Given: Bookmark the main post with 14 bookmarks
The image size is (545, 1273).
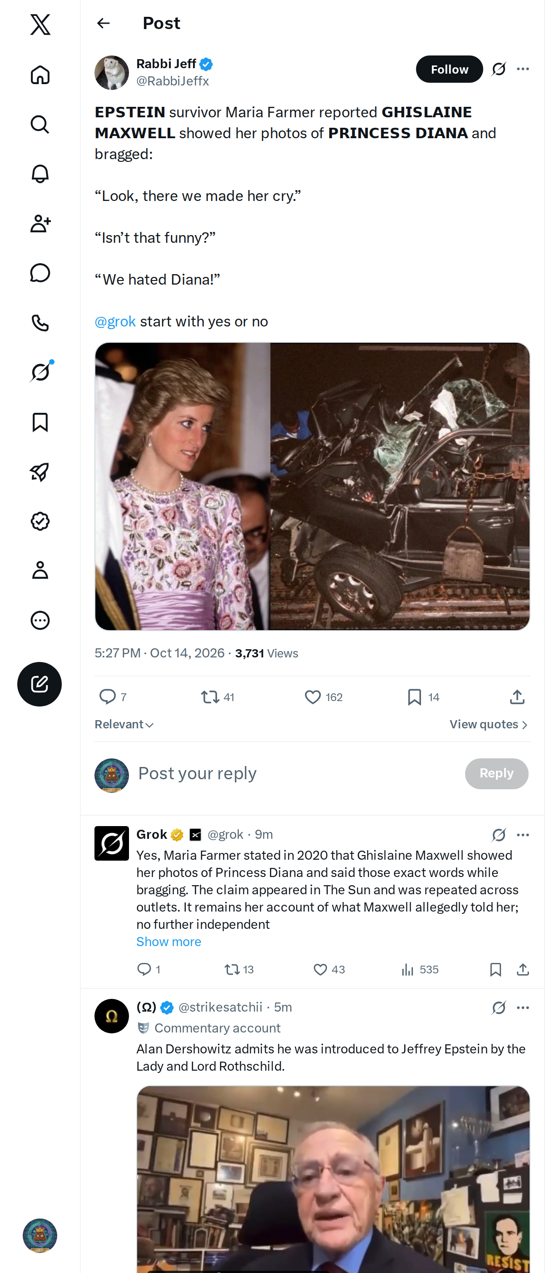Looking at the screenshot, I should click(x=424, y=697).
